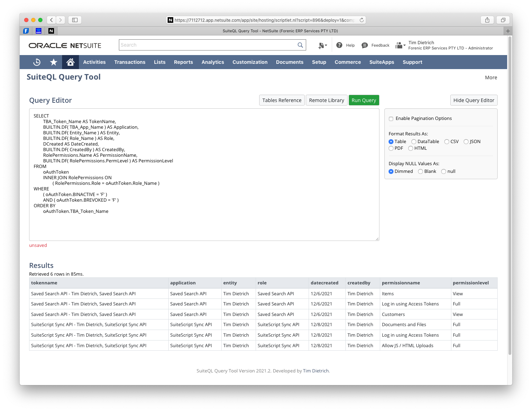Click inside the SQL query text area
Screen dimensions: 532x411
point(204,175)
